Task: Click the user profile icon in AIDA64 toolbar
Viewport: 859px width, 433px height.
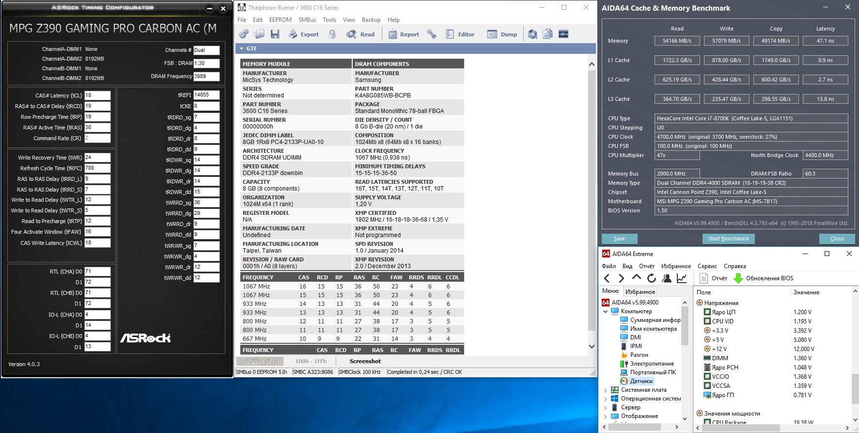Action: pyautogui.click(x=667, y=278)
